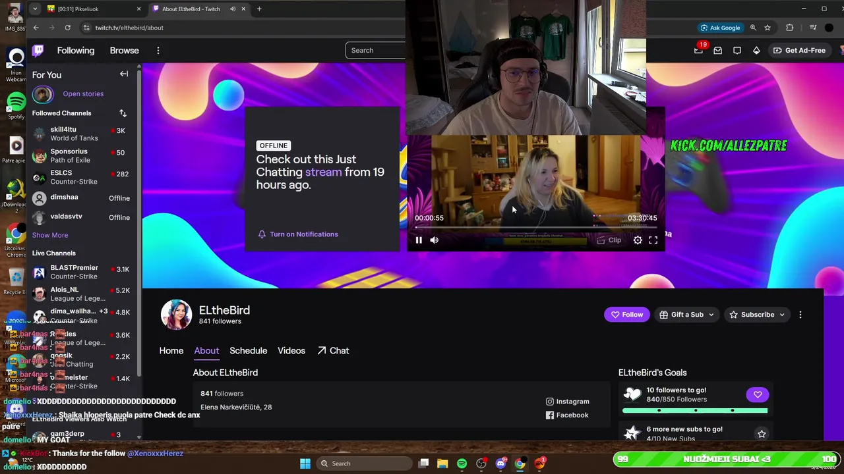Go back in browser history
This screenshot has width=844, height=474.
(36, 28)
